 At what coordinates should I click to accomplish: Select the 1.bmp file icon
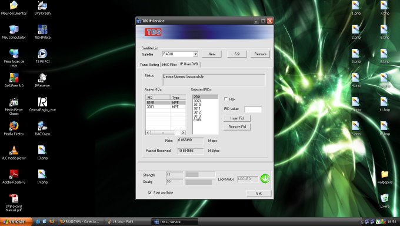pyautogui.click(x=356, y=8)
